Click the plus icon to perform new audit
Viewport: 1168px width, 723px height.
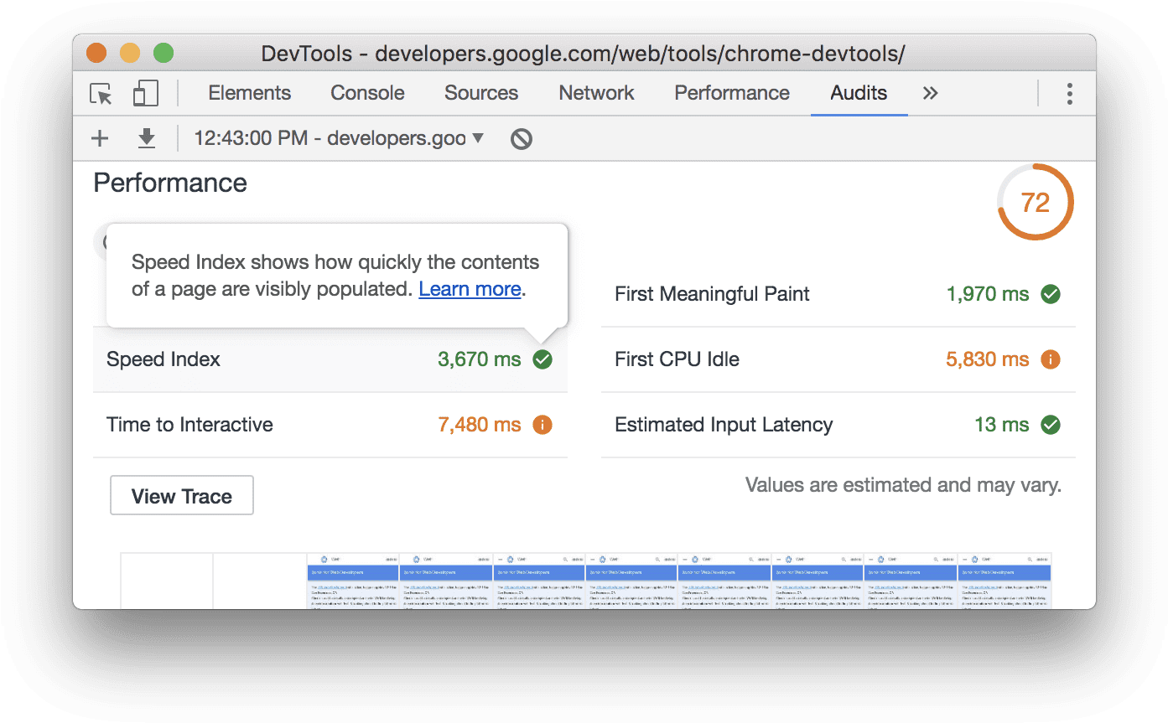click(100, 138)
